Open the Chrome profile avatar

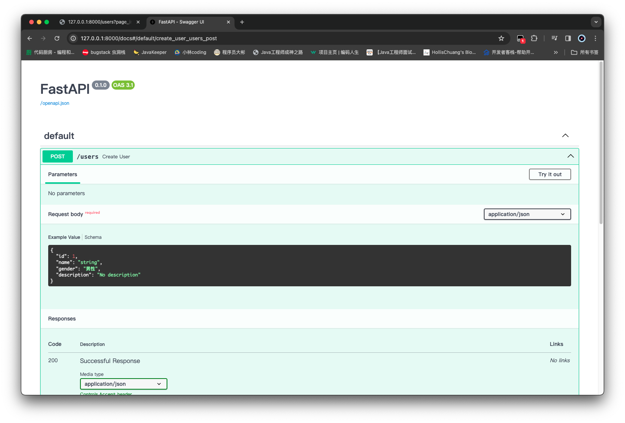[582, 38]
